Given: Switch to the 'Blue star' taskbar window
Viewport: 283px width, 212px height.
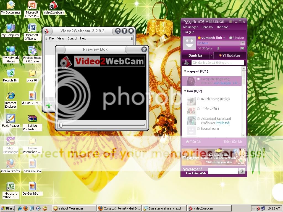Looking at the screenshot, I should point(164,209).
